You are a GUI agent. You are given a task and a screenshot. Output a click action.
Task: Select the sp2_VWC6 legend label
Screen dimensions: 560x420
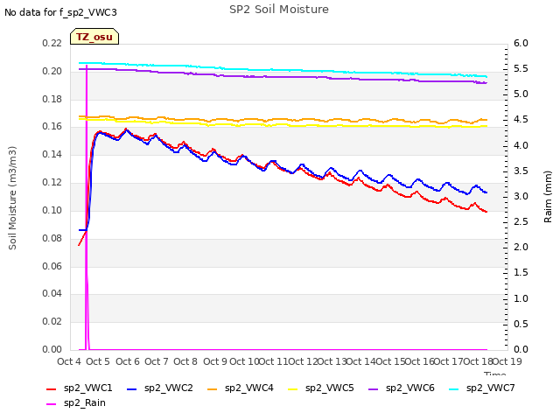[x=410, y=388]
